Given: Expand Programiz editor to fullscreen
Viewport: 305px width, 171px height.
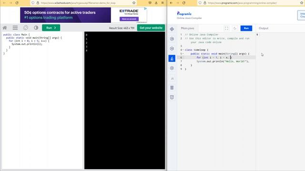Looking at the screenshot, I should tap(227, 28).
